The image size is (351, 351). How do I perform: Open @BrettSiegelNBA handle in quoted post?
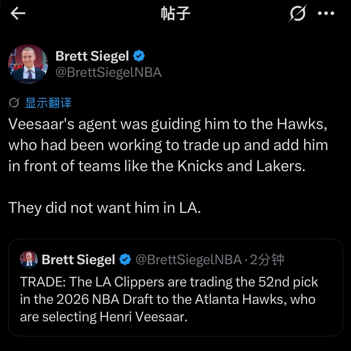coord(189,260)
